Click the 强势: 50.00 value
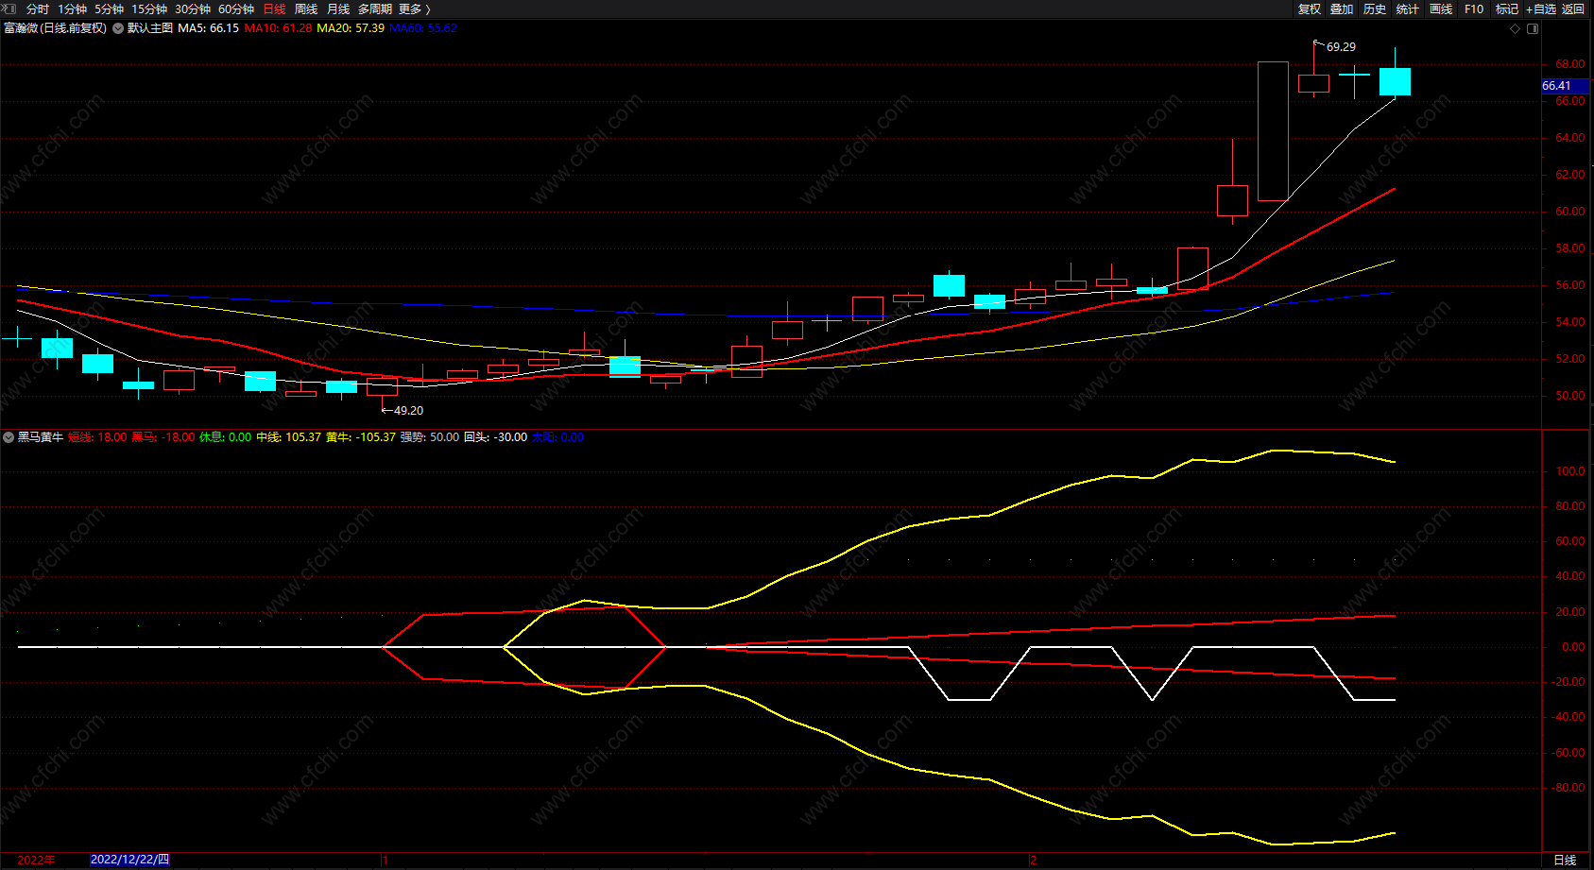The image size is (1594, 870). click(x=430, y=437)
